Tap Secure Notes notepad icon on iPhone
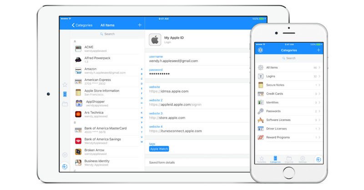364x190 pixels. [x=261, y=85]
